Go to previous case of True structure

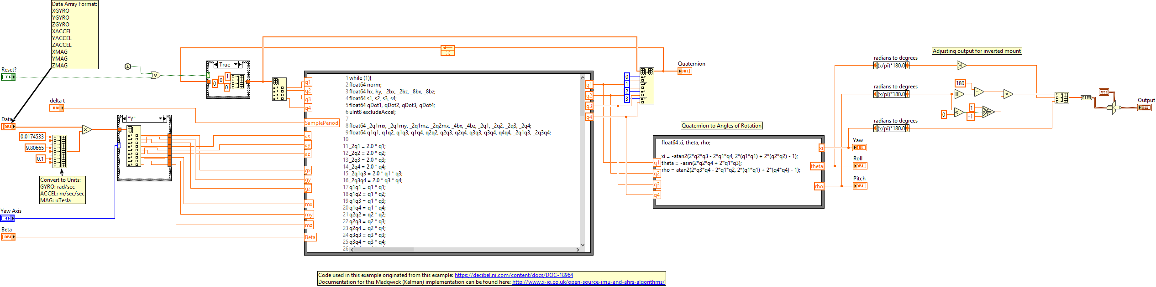click(x=215, y=65)
